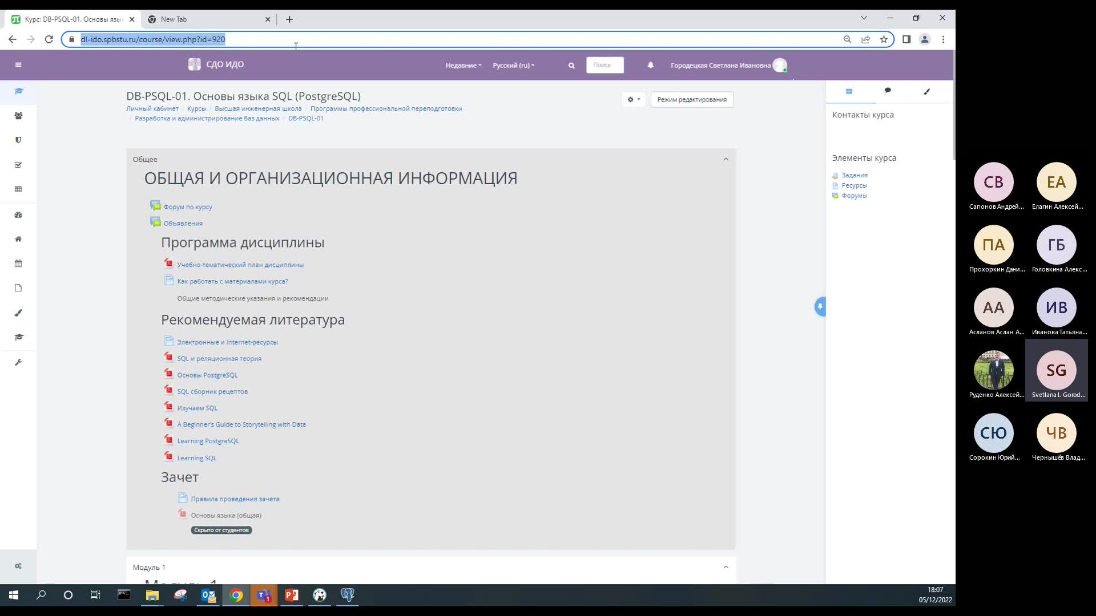Open the course graduation-cap sidebar icon
The width and height of the screenshot is (1096, 616).
coord(19,91)
